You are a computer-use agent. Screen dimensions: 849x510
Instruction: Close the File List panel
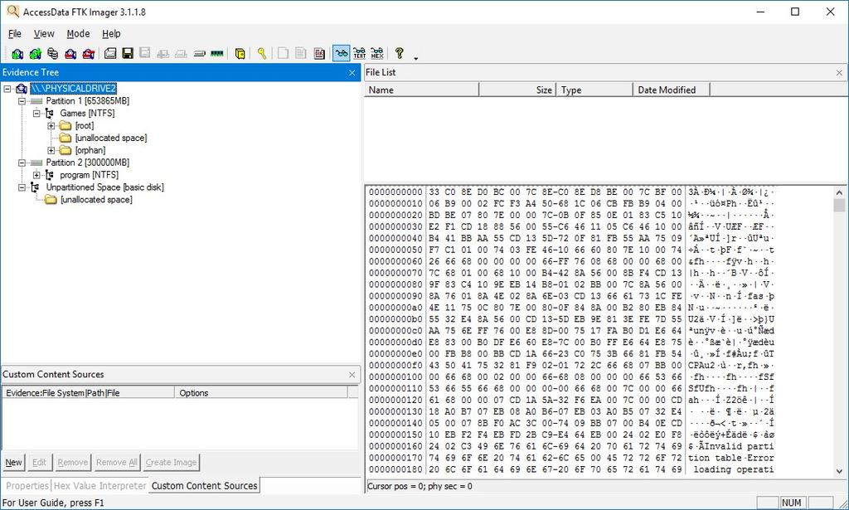(839, 72)
